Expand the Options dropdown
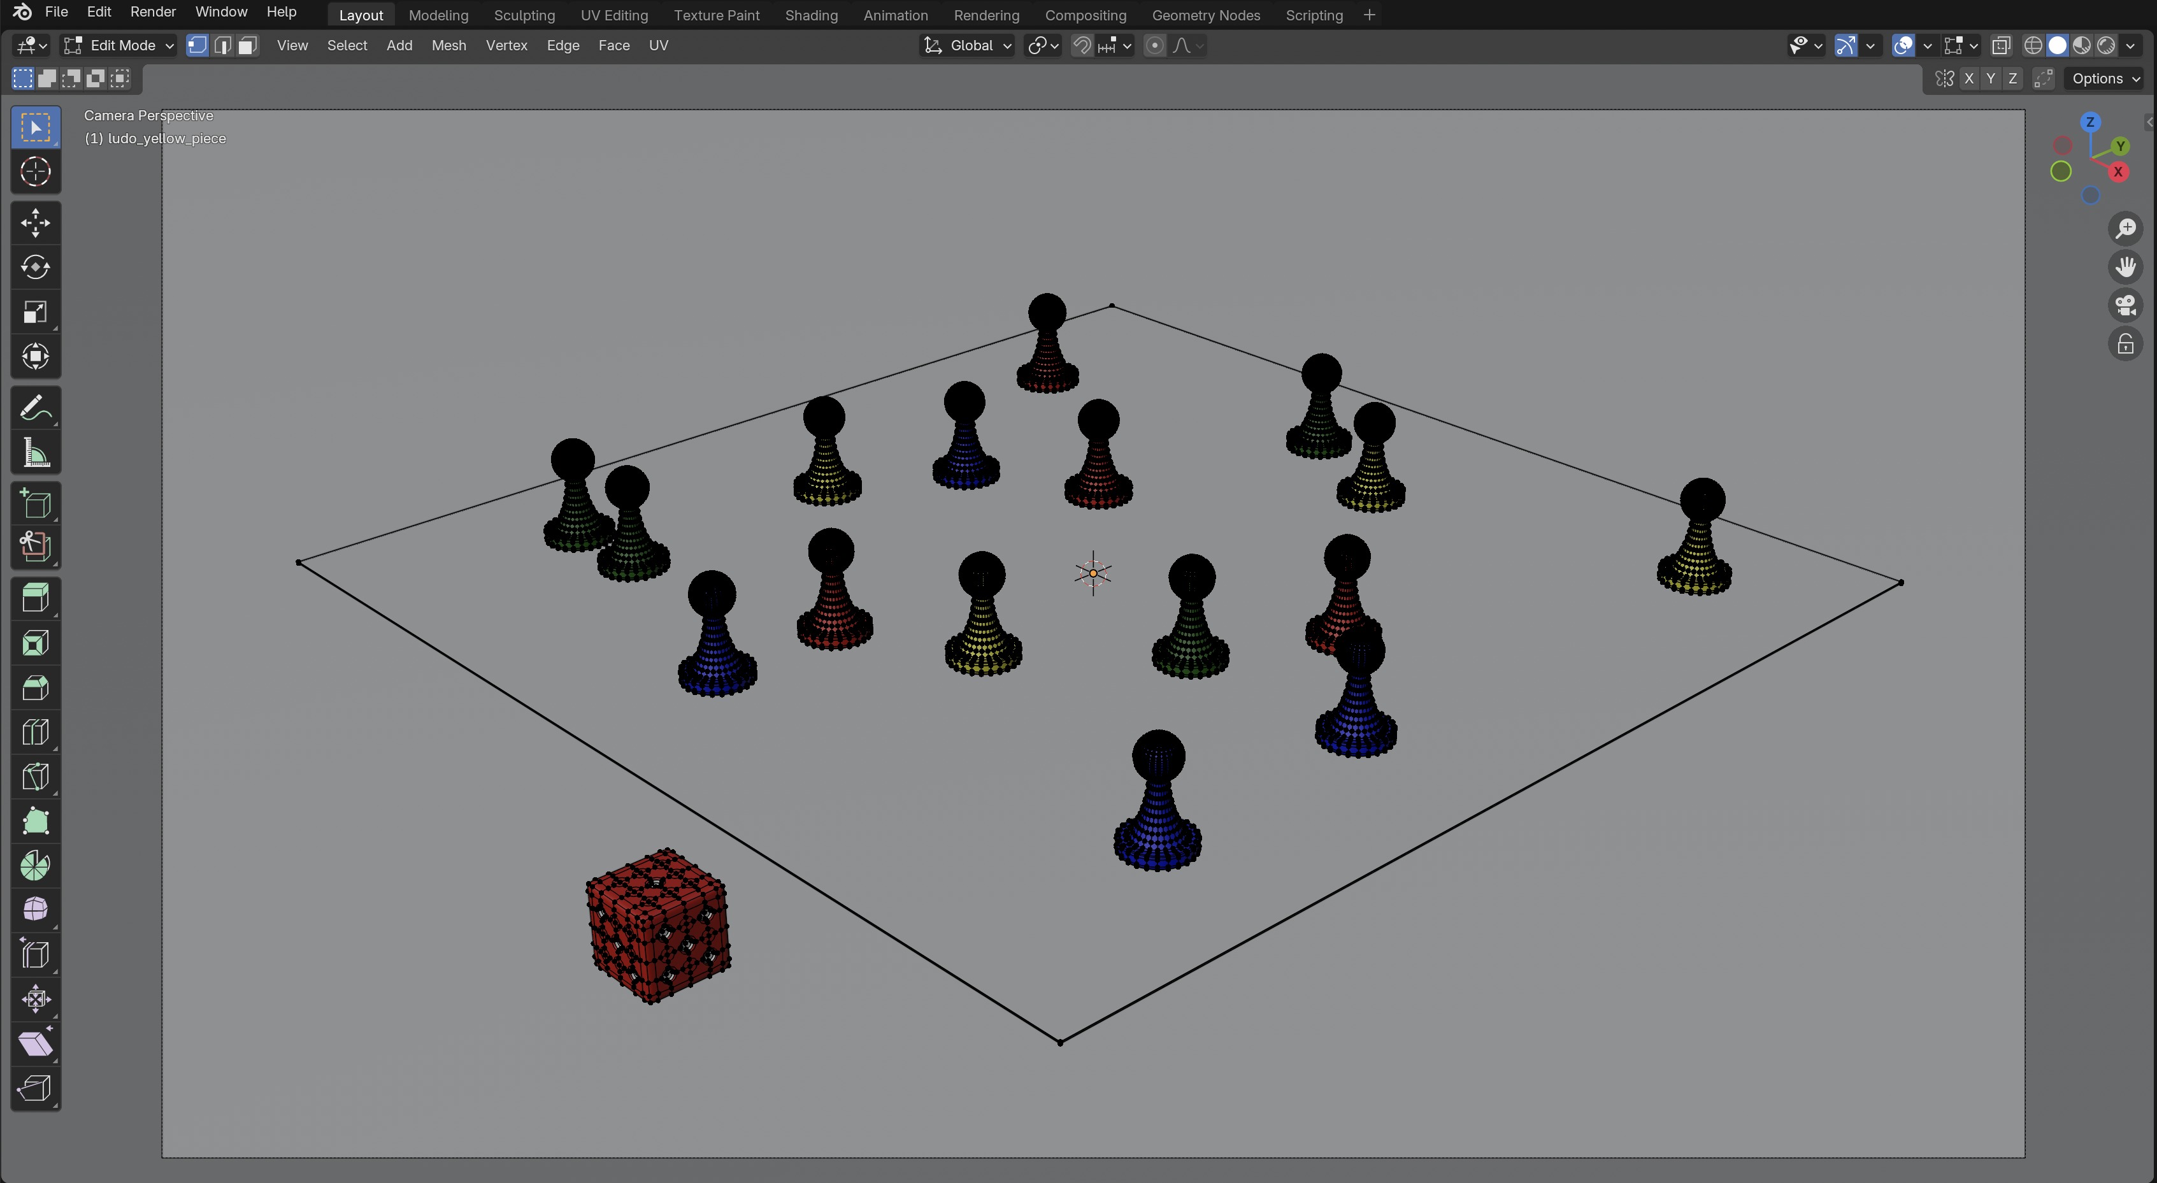Screen dimensions: 2157x1183 pos(2105,79)
